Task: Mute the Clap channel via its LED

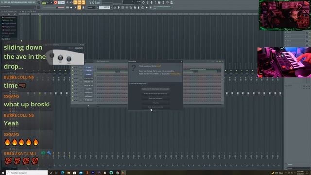Action: 72,89
